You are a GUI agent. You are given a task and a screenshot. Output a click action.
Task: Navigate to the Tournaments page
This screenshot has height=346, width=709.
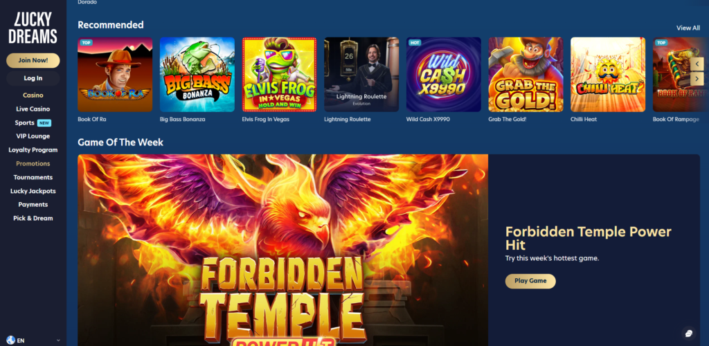[33, 177]
